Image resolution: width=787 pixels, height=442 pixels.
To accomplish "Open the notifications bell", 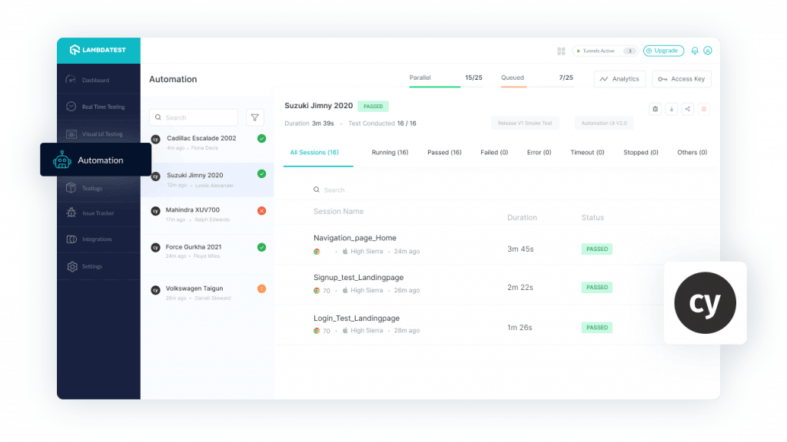I will click(x=695, y=51).
